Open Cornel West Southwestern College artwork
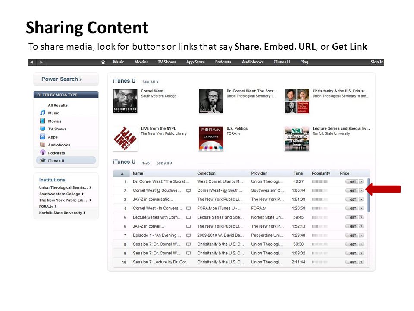Screen dimensions: 414x311 pos(125,101)
